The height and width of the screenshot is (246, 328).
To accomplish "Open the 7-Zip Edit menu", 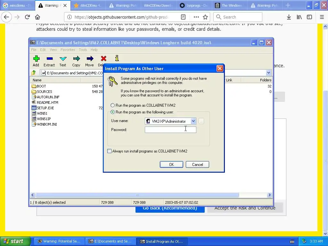I will coord(43,50).
